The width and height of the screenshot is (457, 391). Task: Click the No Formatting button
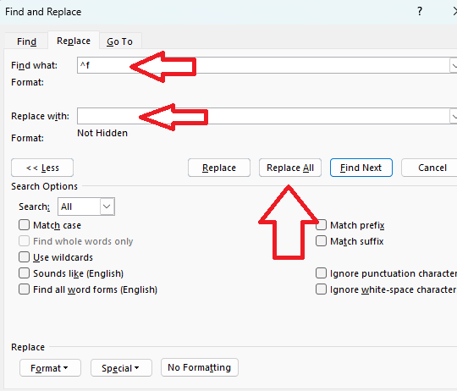200,367
